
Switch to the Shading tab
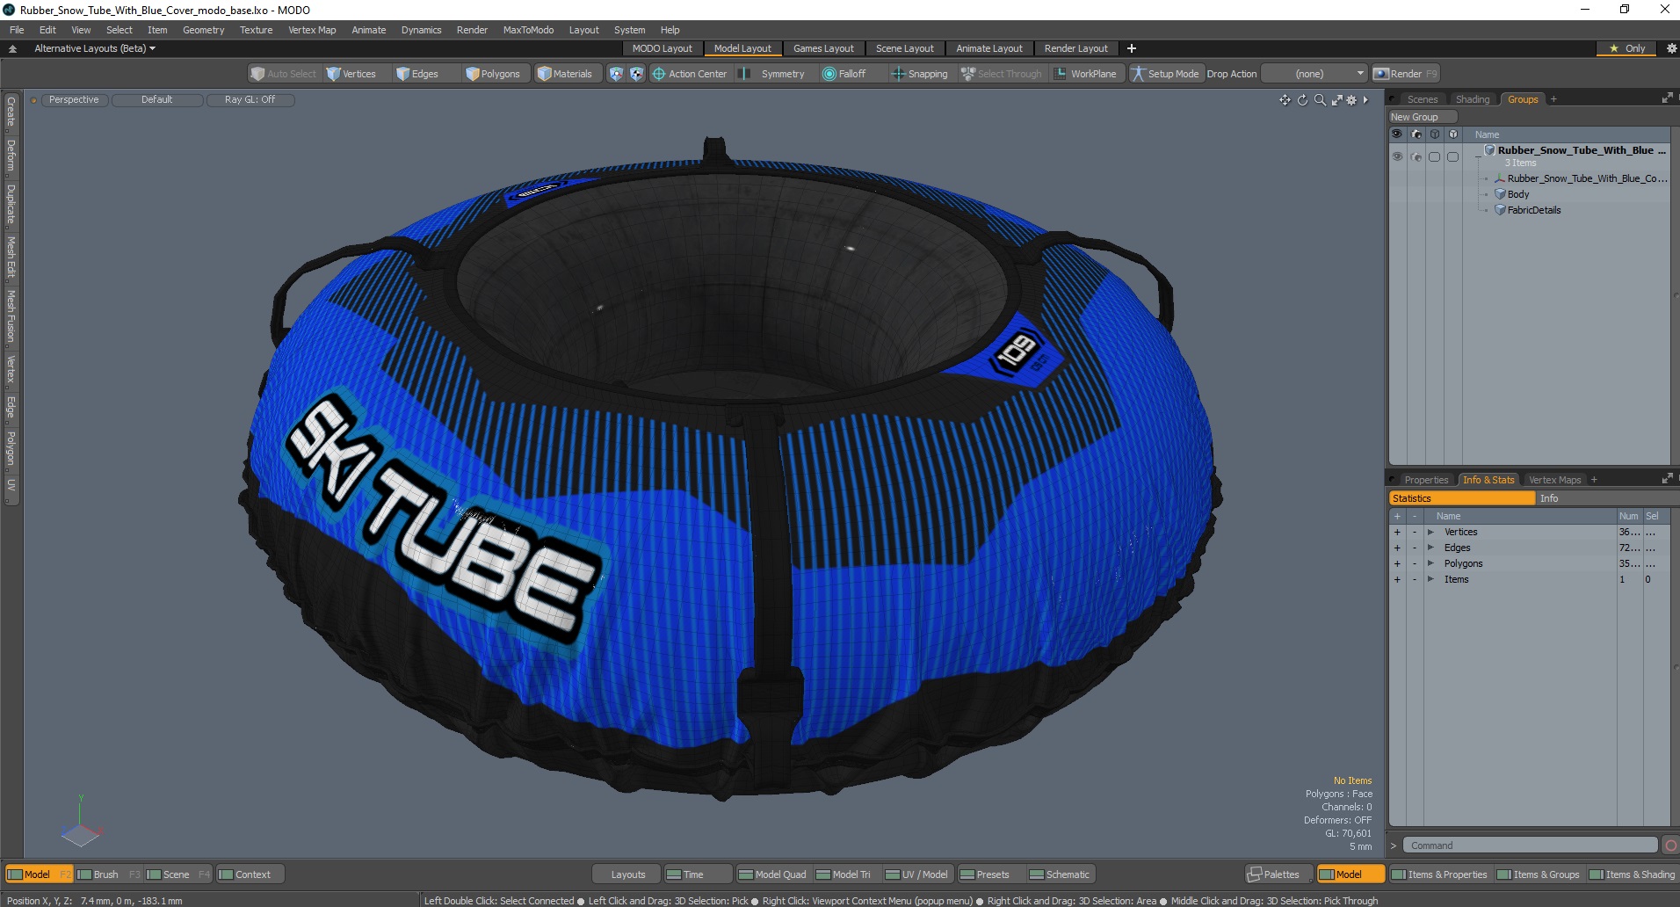(1472, 99)
